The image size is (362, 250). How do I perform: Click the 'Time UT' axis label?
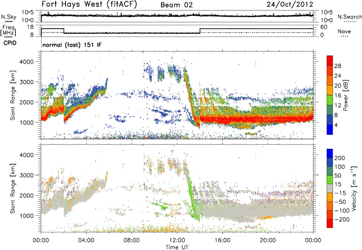pos(177,247)
